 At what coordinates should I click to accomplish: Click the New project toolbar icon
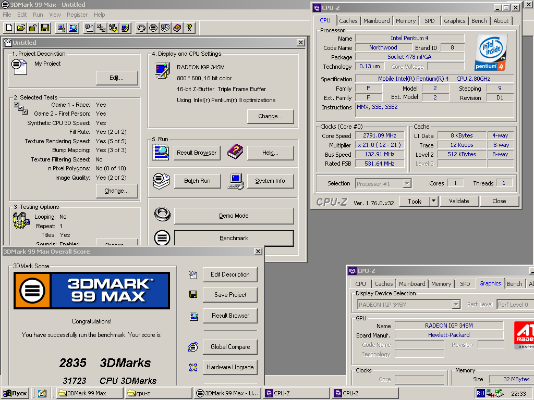(9, 28)
